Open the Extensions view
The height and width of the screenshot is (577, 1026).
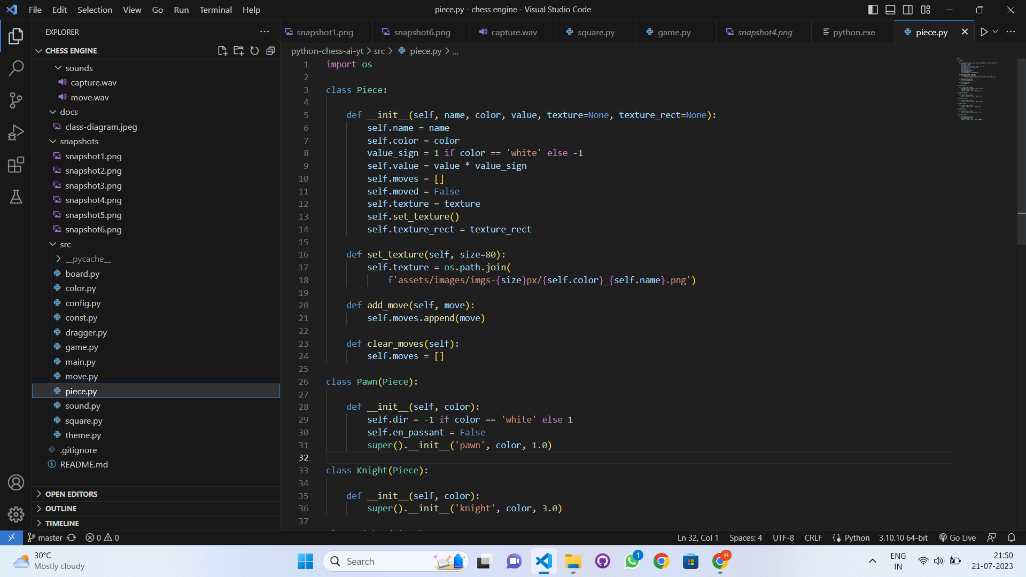(x=16, y=165)
